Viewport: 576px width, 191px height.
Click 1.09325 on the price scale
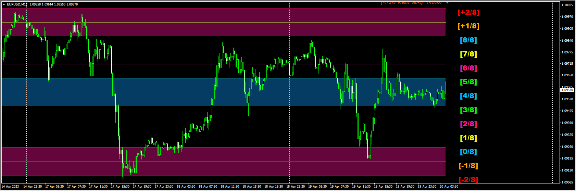[568, 135]
